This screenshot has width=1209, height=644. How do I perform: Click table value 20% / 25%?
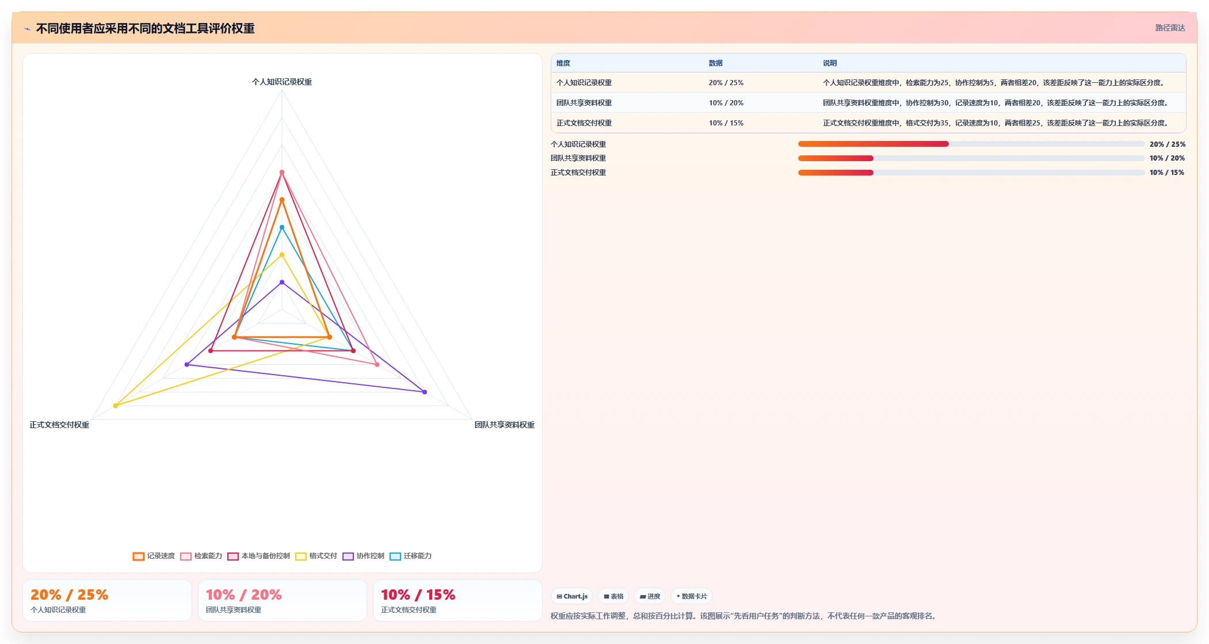point(726,83)
